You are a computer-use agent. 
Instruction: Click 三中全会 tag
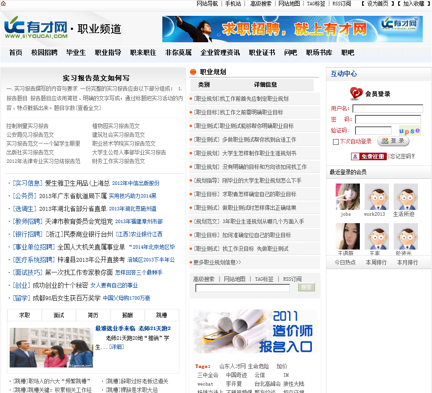click(208, 375)
